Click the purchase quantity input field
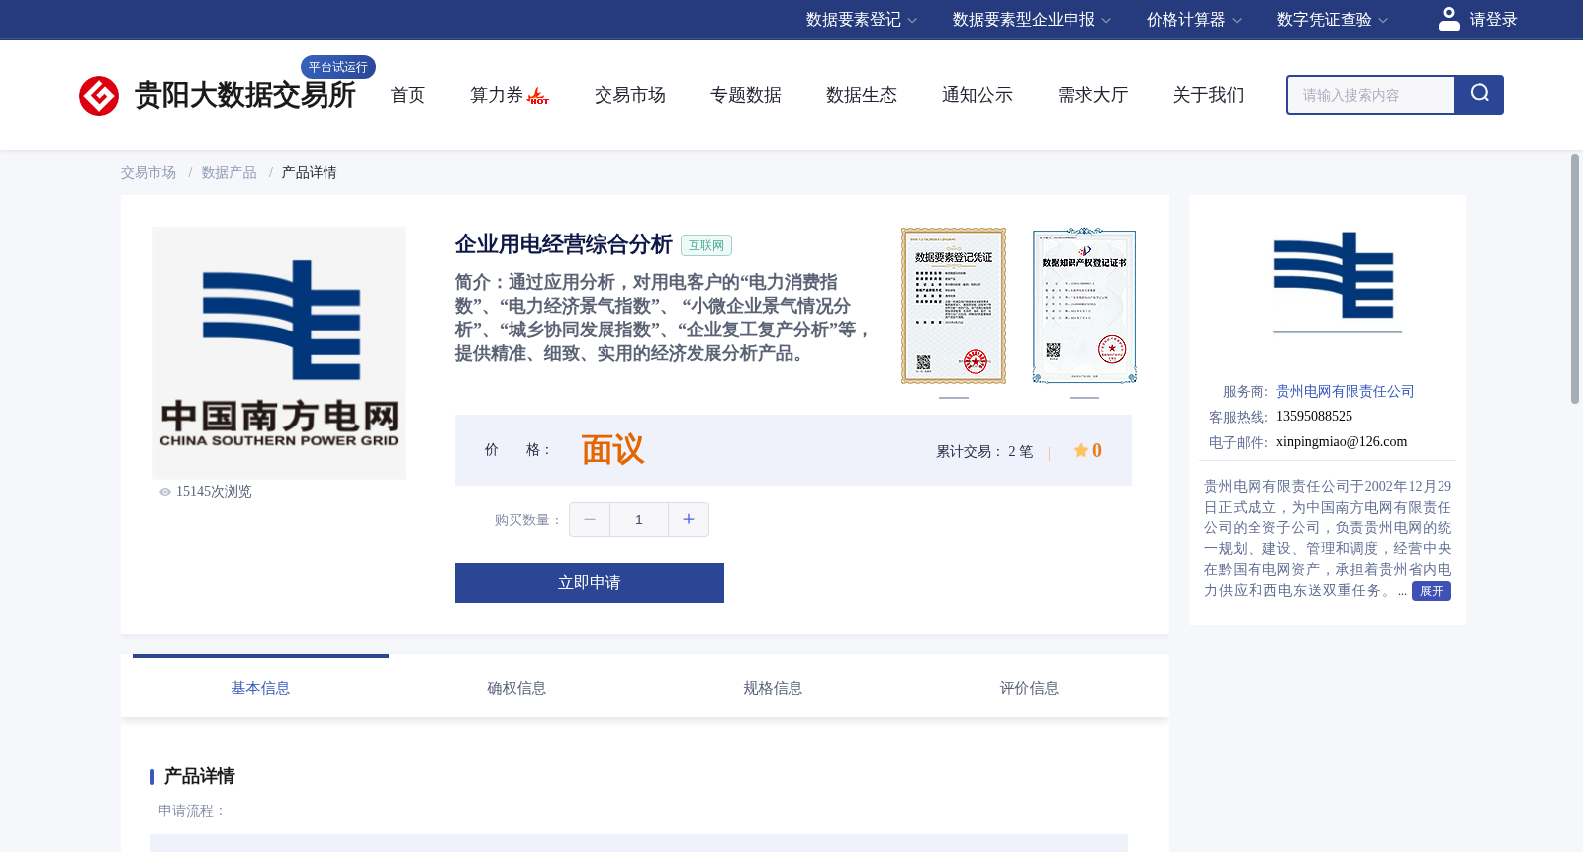 pos(639,520)
